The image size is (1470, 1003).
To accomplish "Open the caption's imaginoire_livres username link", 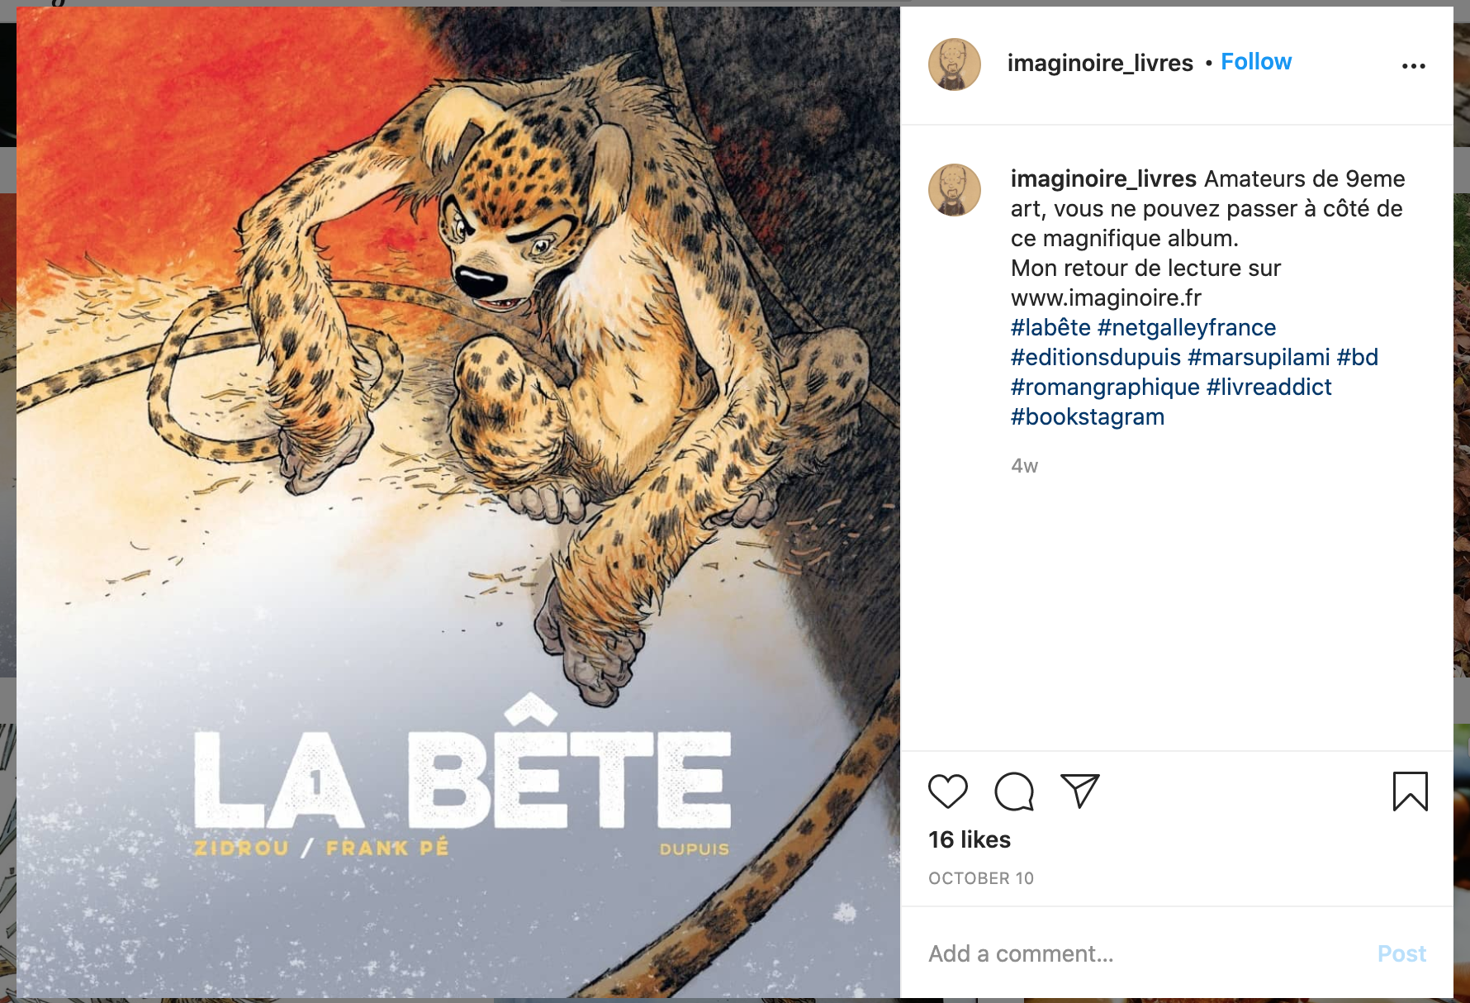I will coord(1103,178).
